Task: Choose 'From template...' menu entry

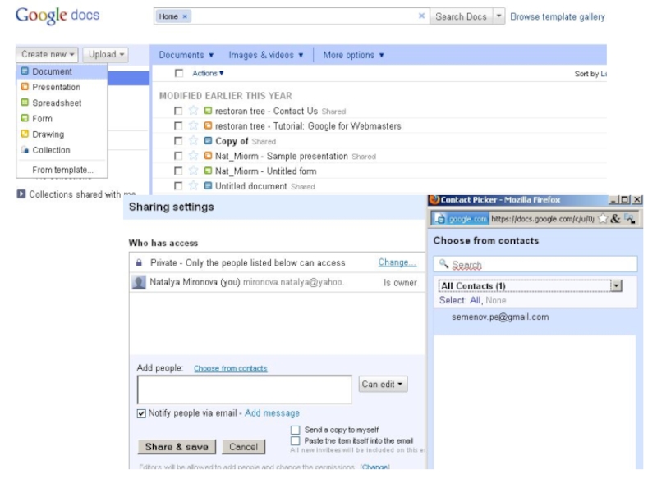Action: coord(62,170)
